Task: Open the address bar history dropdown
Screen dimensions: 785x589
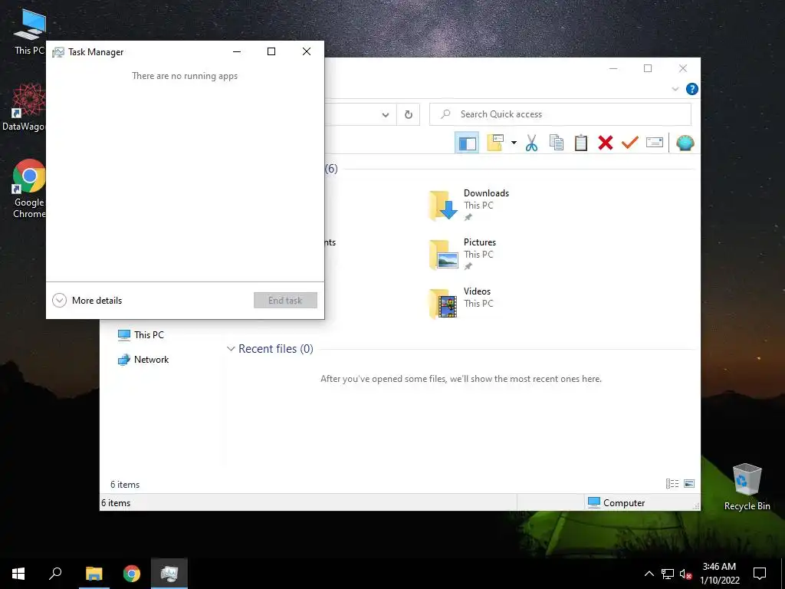Action: click(x=386, y=115)
